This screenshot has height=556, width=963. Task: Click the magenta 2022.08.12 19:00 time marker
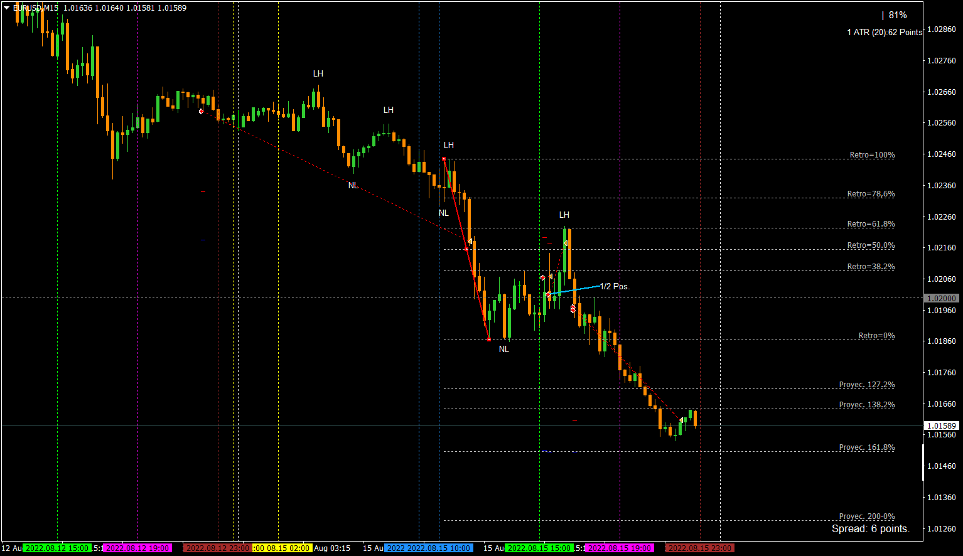point(137,548)
